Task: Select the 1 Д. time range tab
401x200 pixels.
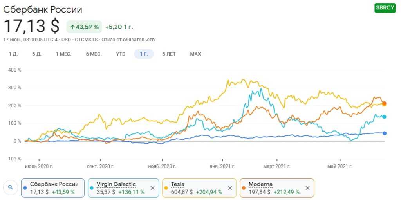Action: tap(13, 54)
